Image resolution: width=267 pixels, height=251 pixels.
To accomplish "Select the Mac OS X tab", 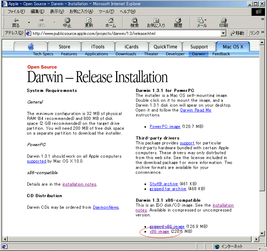I will [233, 47].
